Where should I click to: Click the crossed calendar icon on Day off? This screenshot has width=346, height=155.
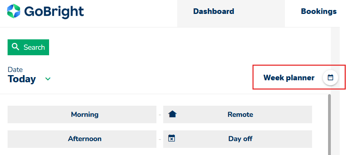pyautogui.click(x=172, y=138)
